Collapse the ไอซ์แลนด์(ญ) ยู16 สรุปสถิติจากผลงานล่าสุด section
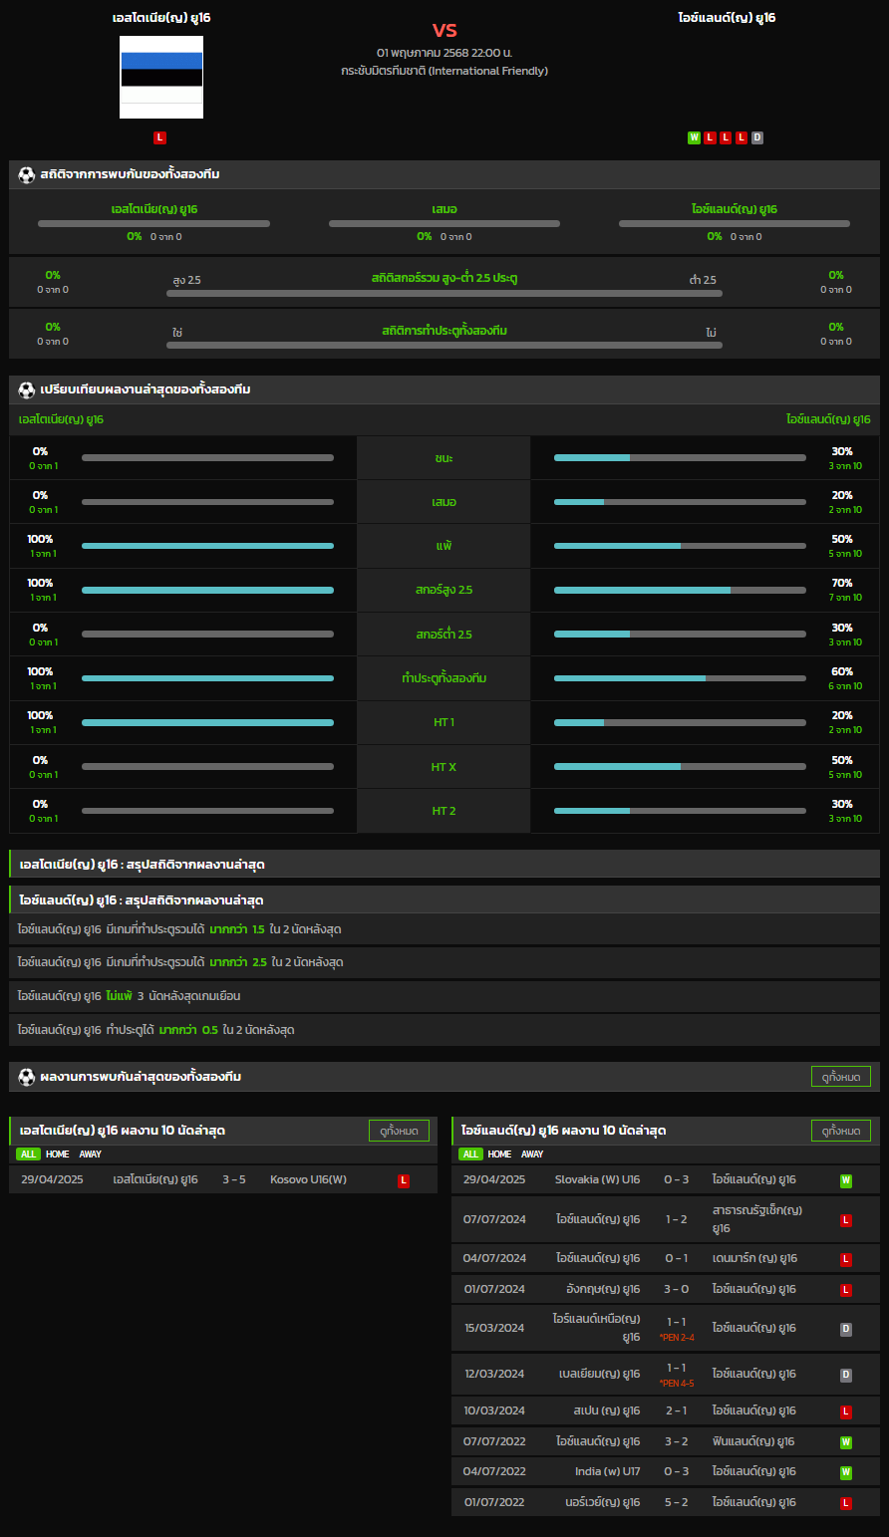The height and width of the screenshot is (1537, 889). pos(444,899)
